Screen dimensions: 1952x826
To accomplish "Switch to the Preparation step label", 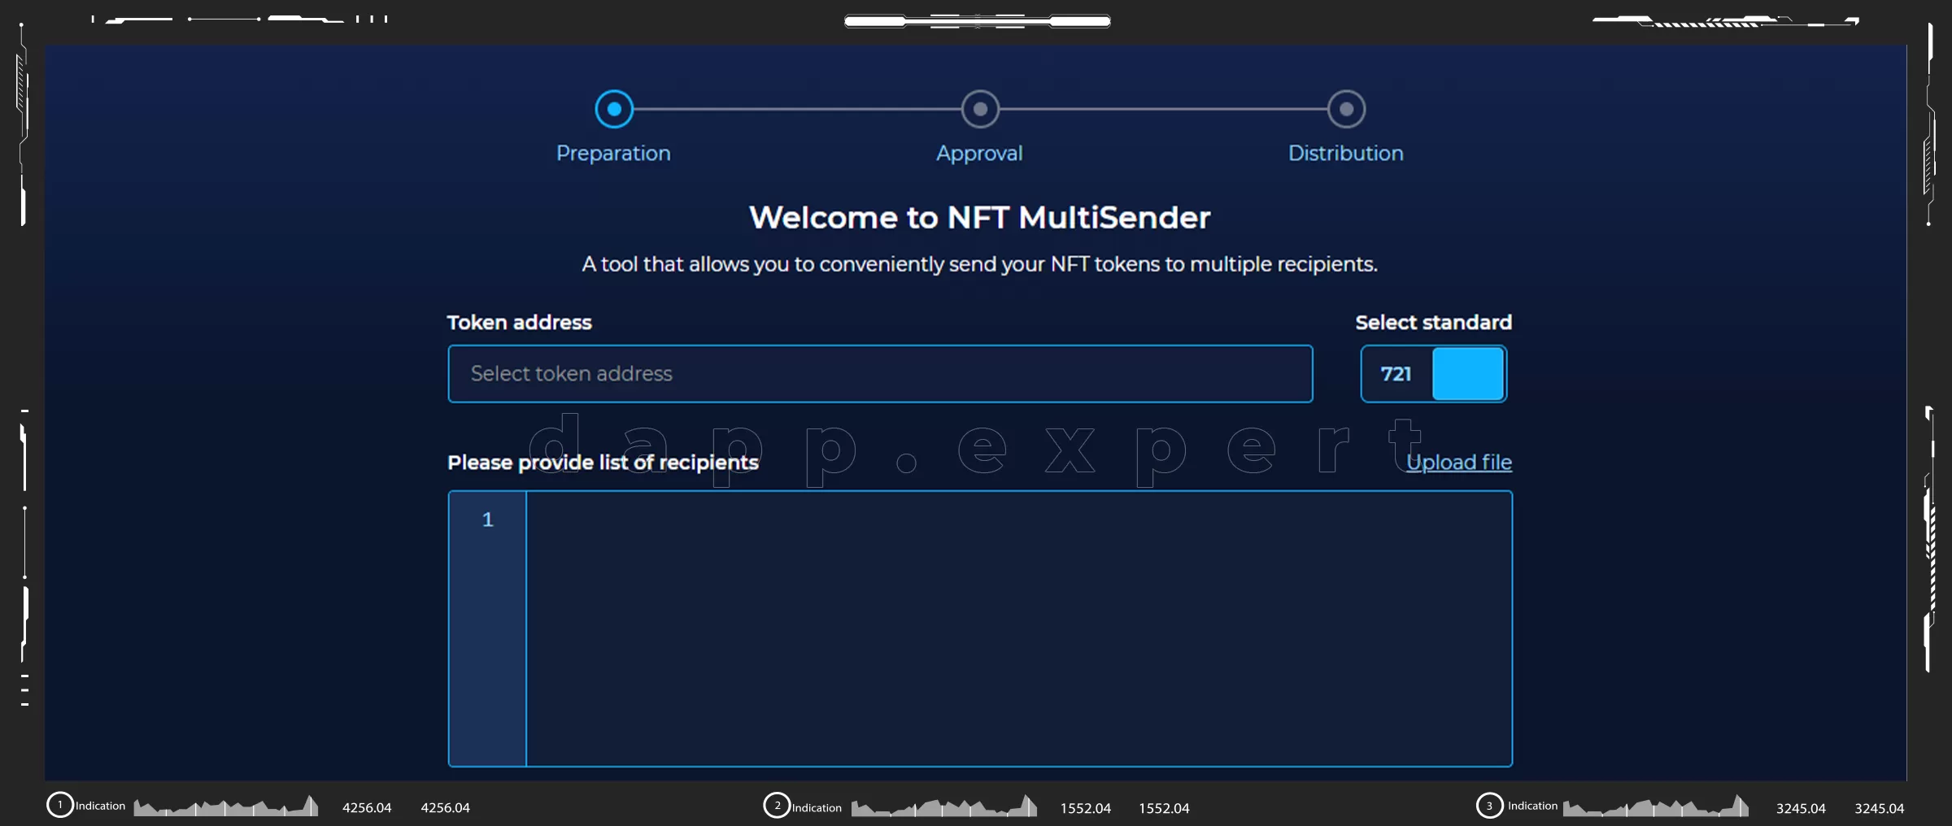I will [613, 154].
